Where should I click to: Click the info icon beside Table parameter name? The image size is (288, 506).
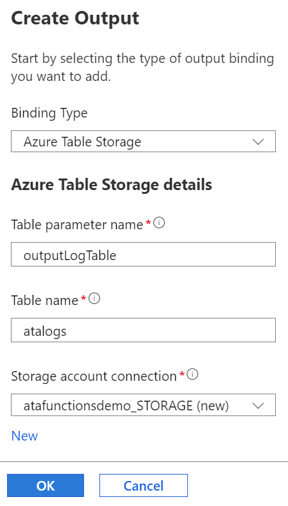pyautogui.click(x=159, y=223)
